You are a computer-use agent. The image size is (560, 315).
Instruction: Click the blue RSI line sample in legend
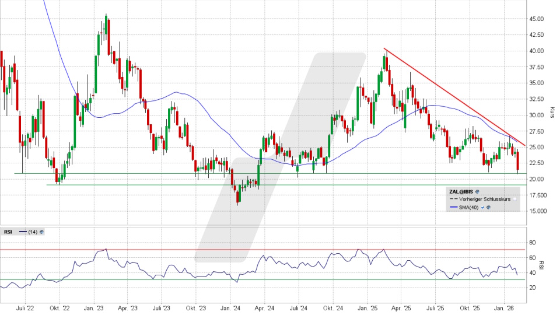pyautogui.click(x=23, y=232)
